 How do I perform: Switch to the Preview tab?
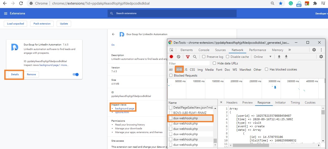click(x=248, y=103)
